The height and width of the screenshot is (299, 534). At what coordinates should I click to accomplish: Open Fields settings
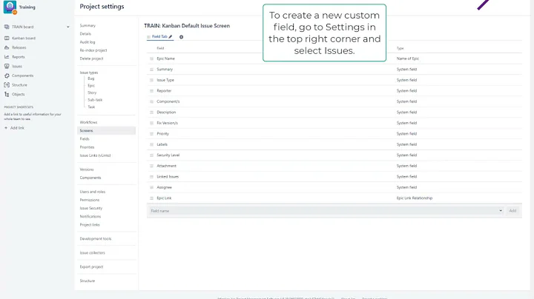85,138
